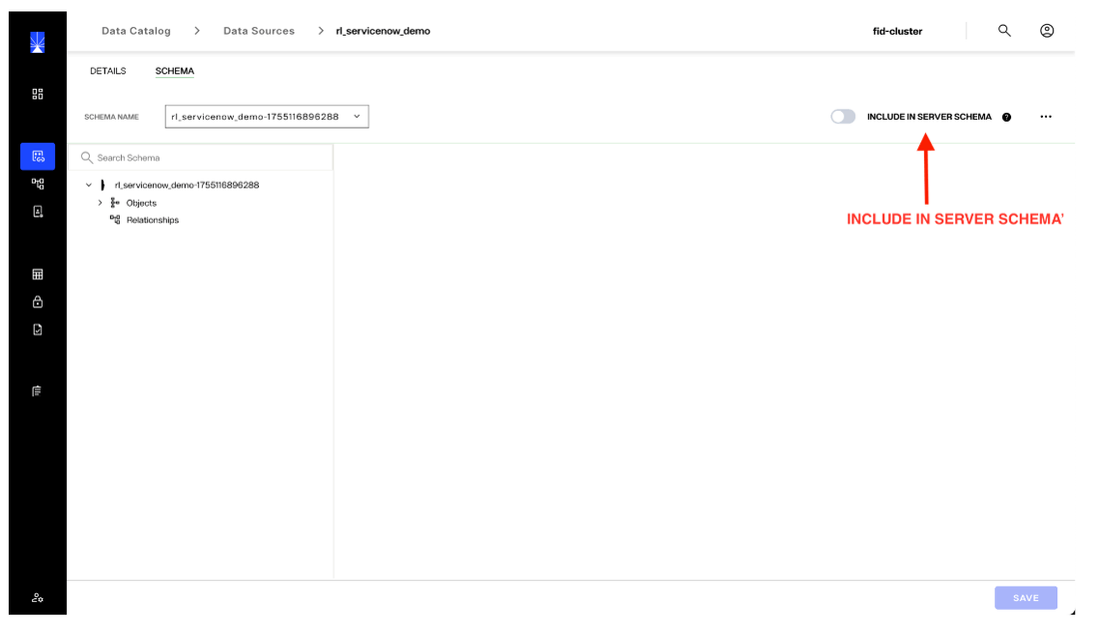Open the document checkmark icon in the sidebar

(x=38, y=329)
